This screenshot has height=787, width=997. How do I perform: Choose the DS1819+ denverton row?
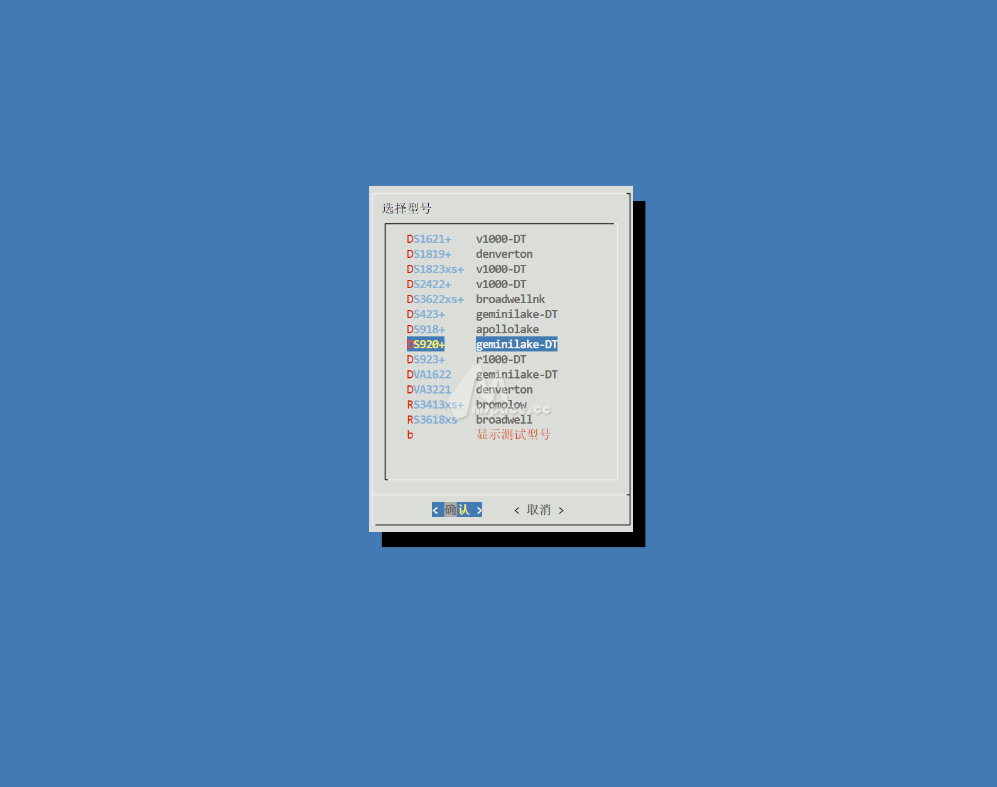(470, 254)
